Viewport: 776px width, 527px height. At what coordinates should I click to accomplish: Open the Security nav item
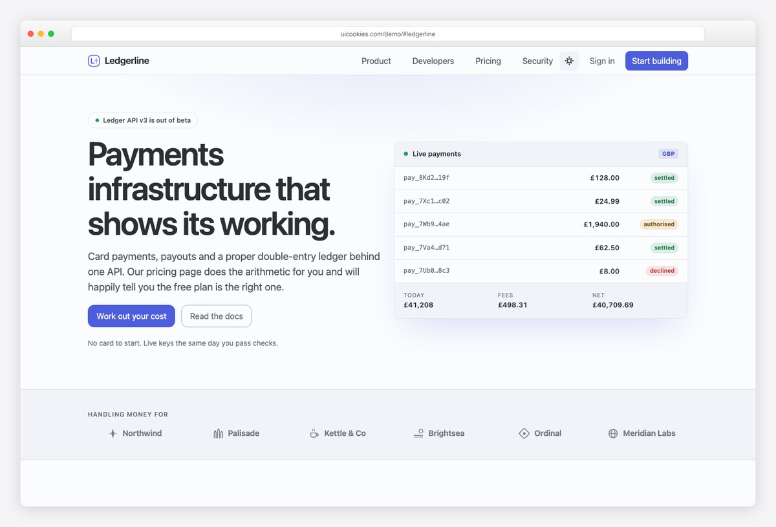pos(537,61)
